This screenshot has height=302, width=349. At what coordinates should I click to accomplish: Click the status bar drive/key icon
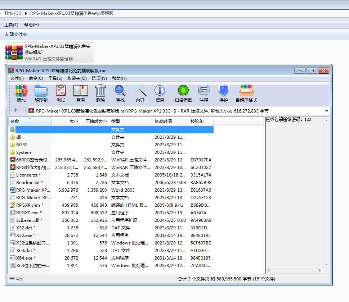point(15,279)
